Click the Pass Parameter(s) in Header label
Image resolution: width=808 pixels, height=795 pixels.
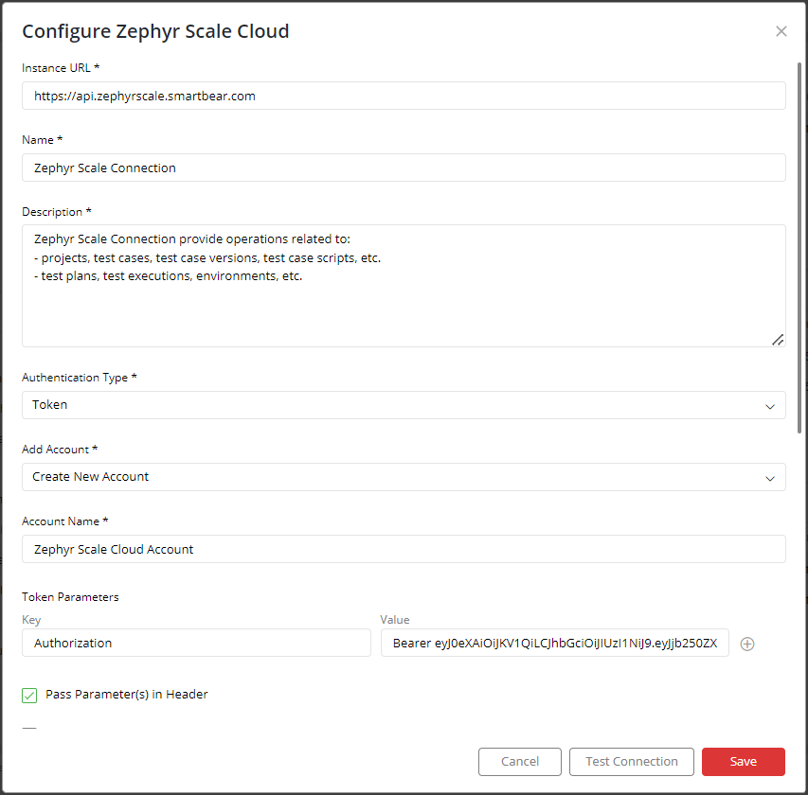coord(126,695)
